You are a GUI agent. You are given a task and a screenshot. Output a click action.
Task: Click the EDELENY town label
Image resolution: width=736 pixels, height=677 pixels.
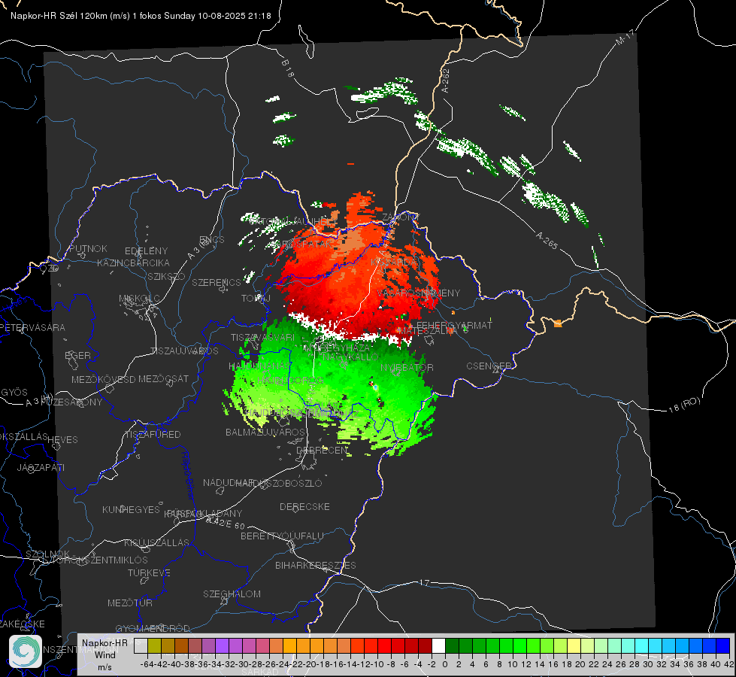[x=146, y=251]
